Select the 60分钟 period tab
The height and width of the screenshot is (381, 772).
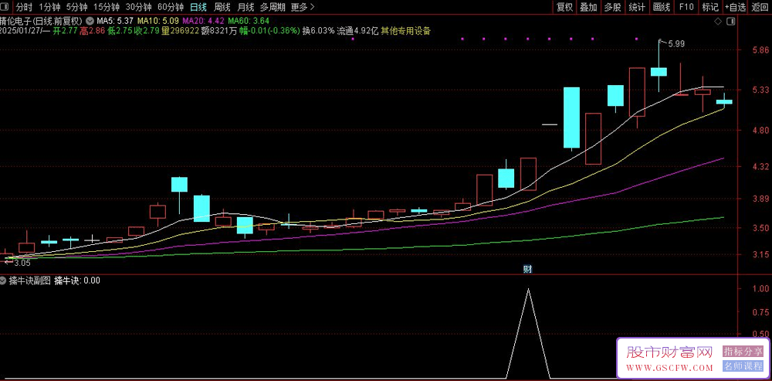tap(171, 7)
